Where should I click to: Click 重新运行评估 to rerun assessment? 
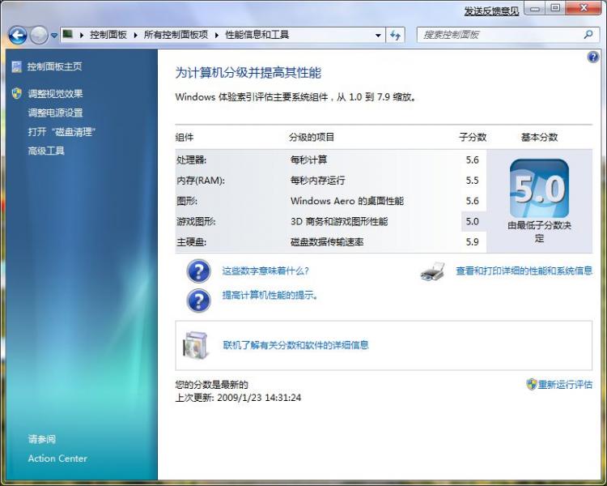point(565,385)
